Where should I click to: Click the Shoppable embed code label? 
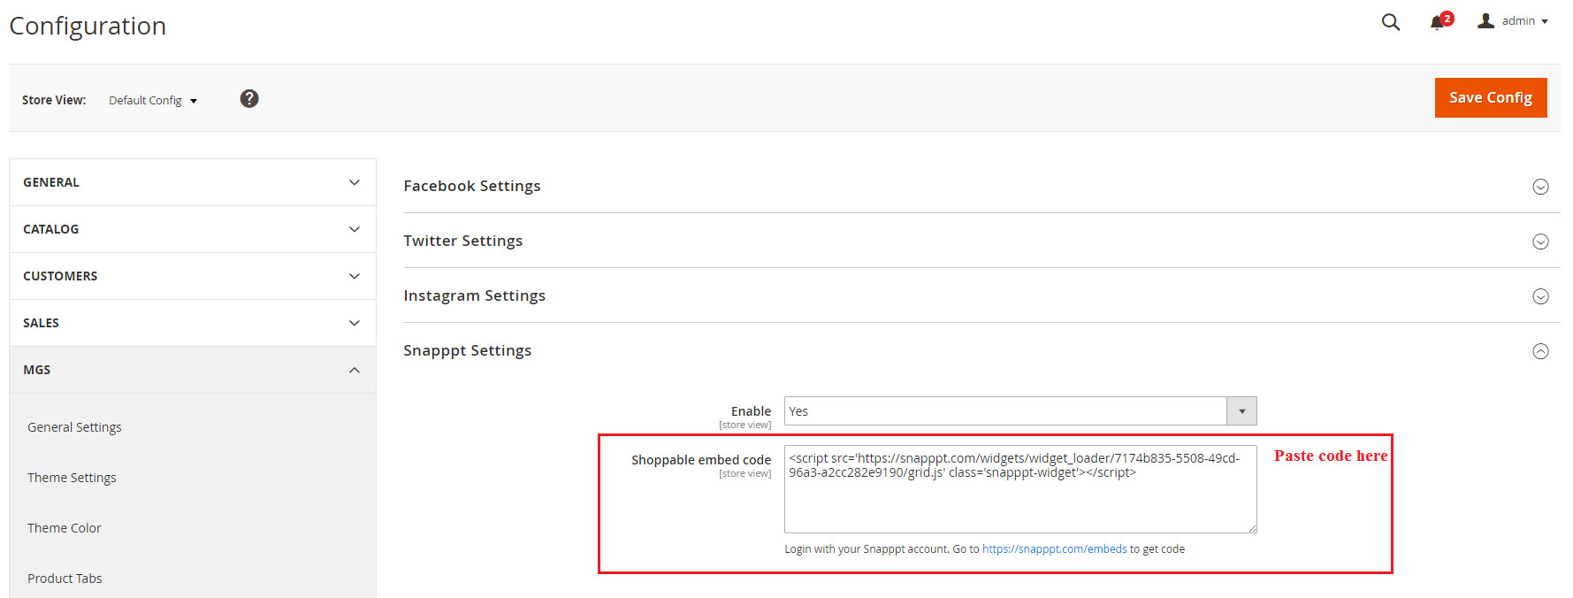tap(701, 460)
